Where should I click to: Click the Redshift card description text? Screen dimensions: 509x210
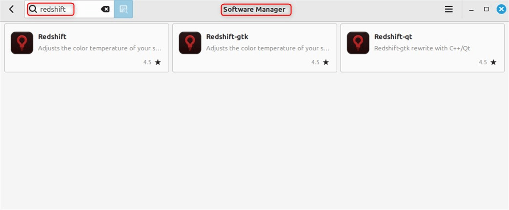[100, 48]
